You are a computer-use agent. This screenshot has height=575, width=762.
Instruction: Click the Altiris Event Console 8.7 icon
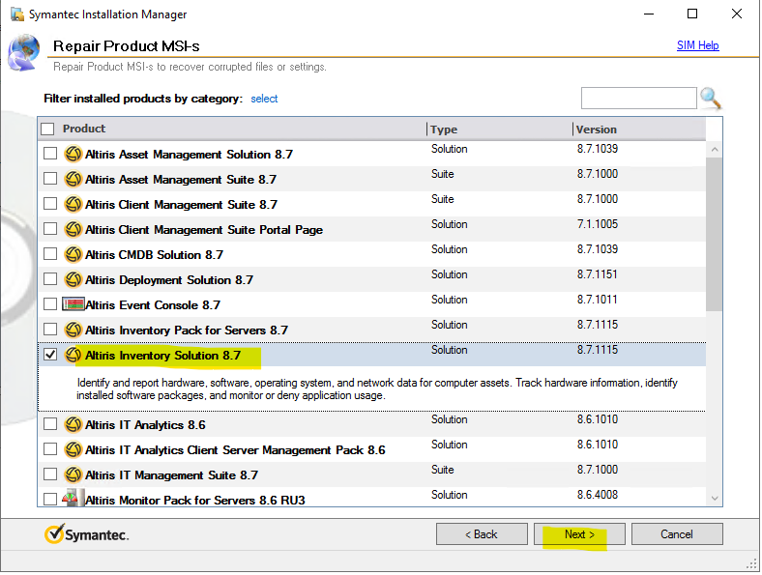click(73, 304)
